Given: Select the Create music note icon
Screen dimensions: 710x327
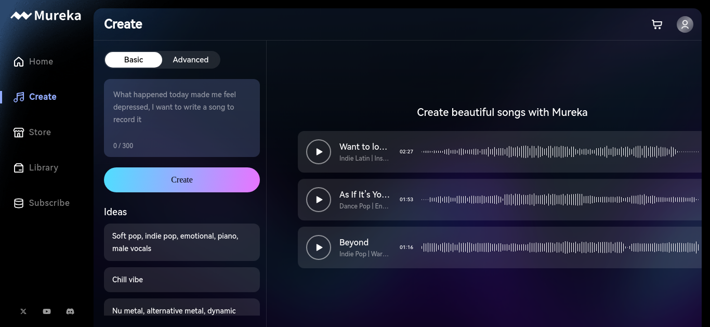Looking at the screenshot, I should [19, 97].
